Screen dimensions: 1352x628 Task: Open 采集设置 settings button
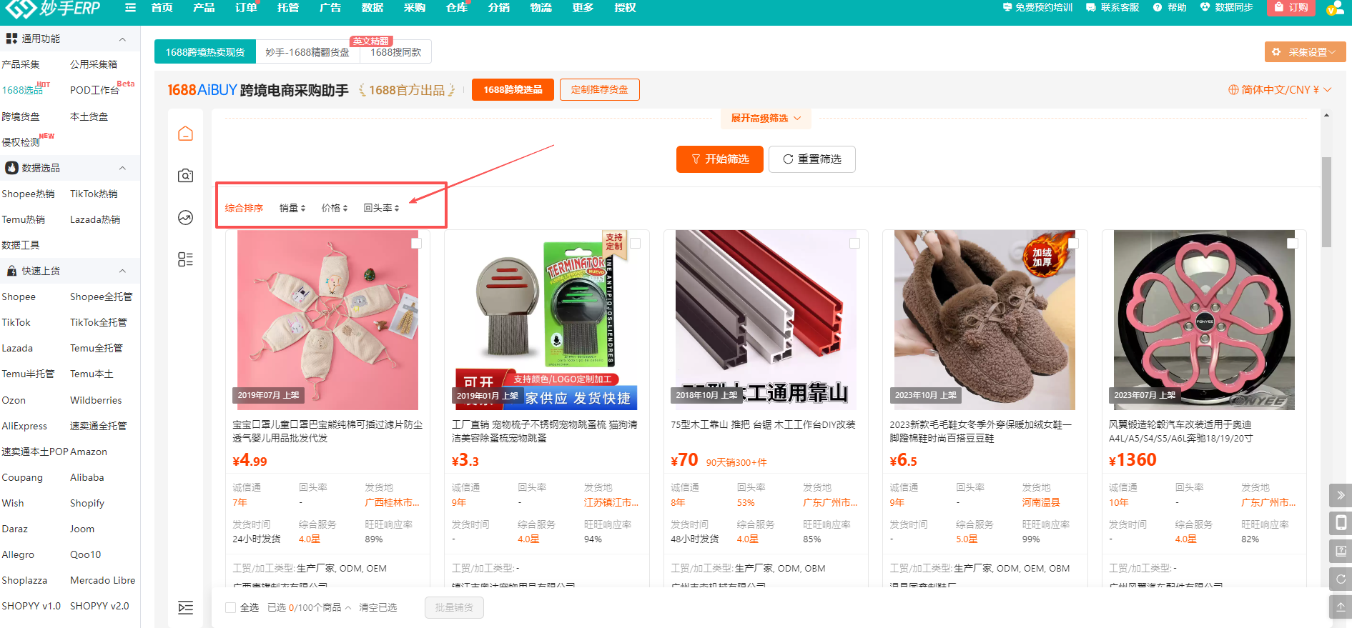click(x=1305, y=52)
